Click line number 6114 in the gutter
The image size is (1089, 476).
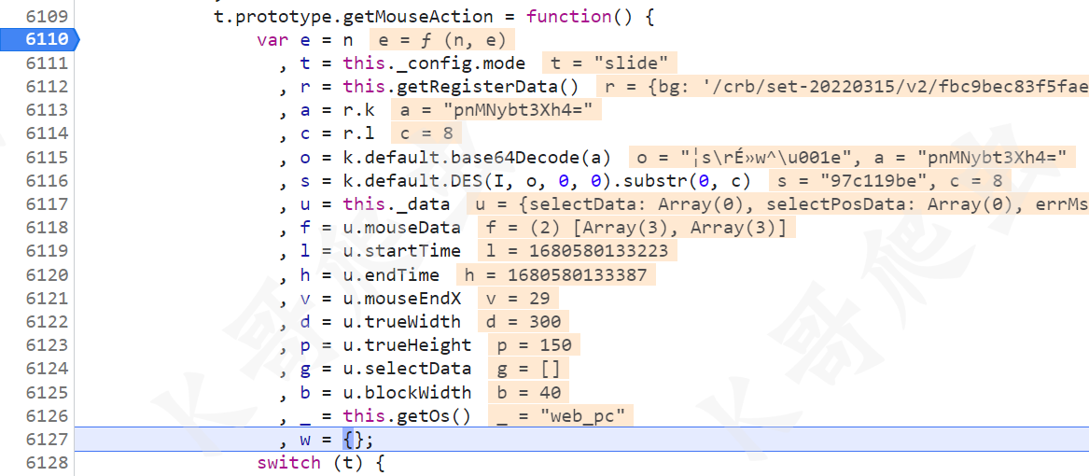48,133
